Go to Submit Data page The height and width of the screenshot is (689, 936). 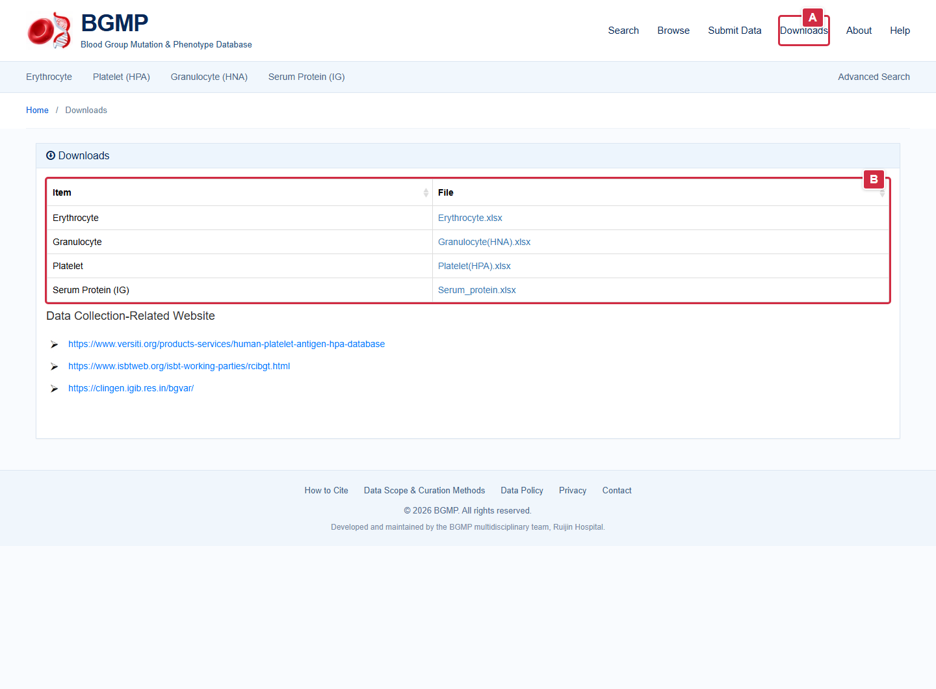tap(734, 31)
